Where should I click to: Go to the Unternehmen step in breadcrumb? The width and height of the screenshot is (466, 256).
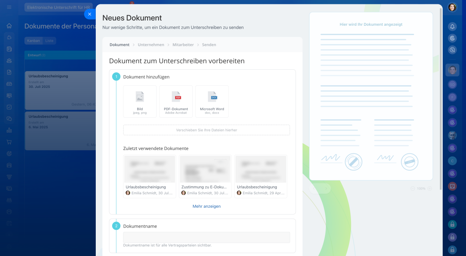(151, 45)
